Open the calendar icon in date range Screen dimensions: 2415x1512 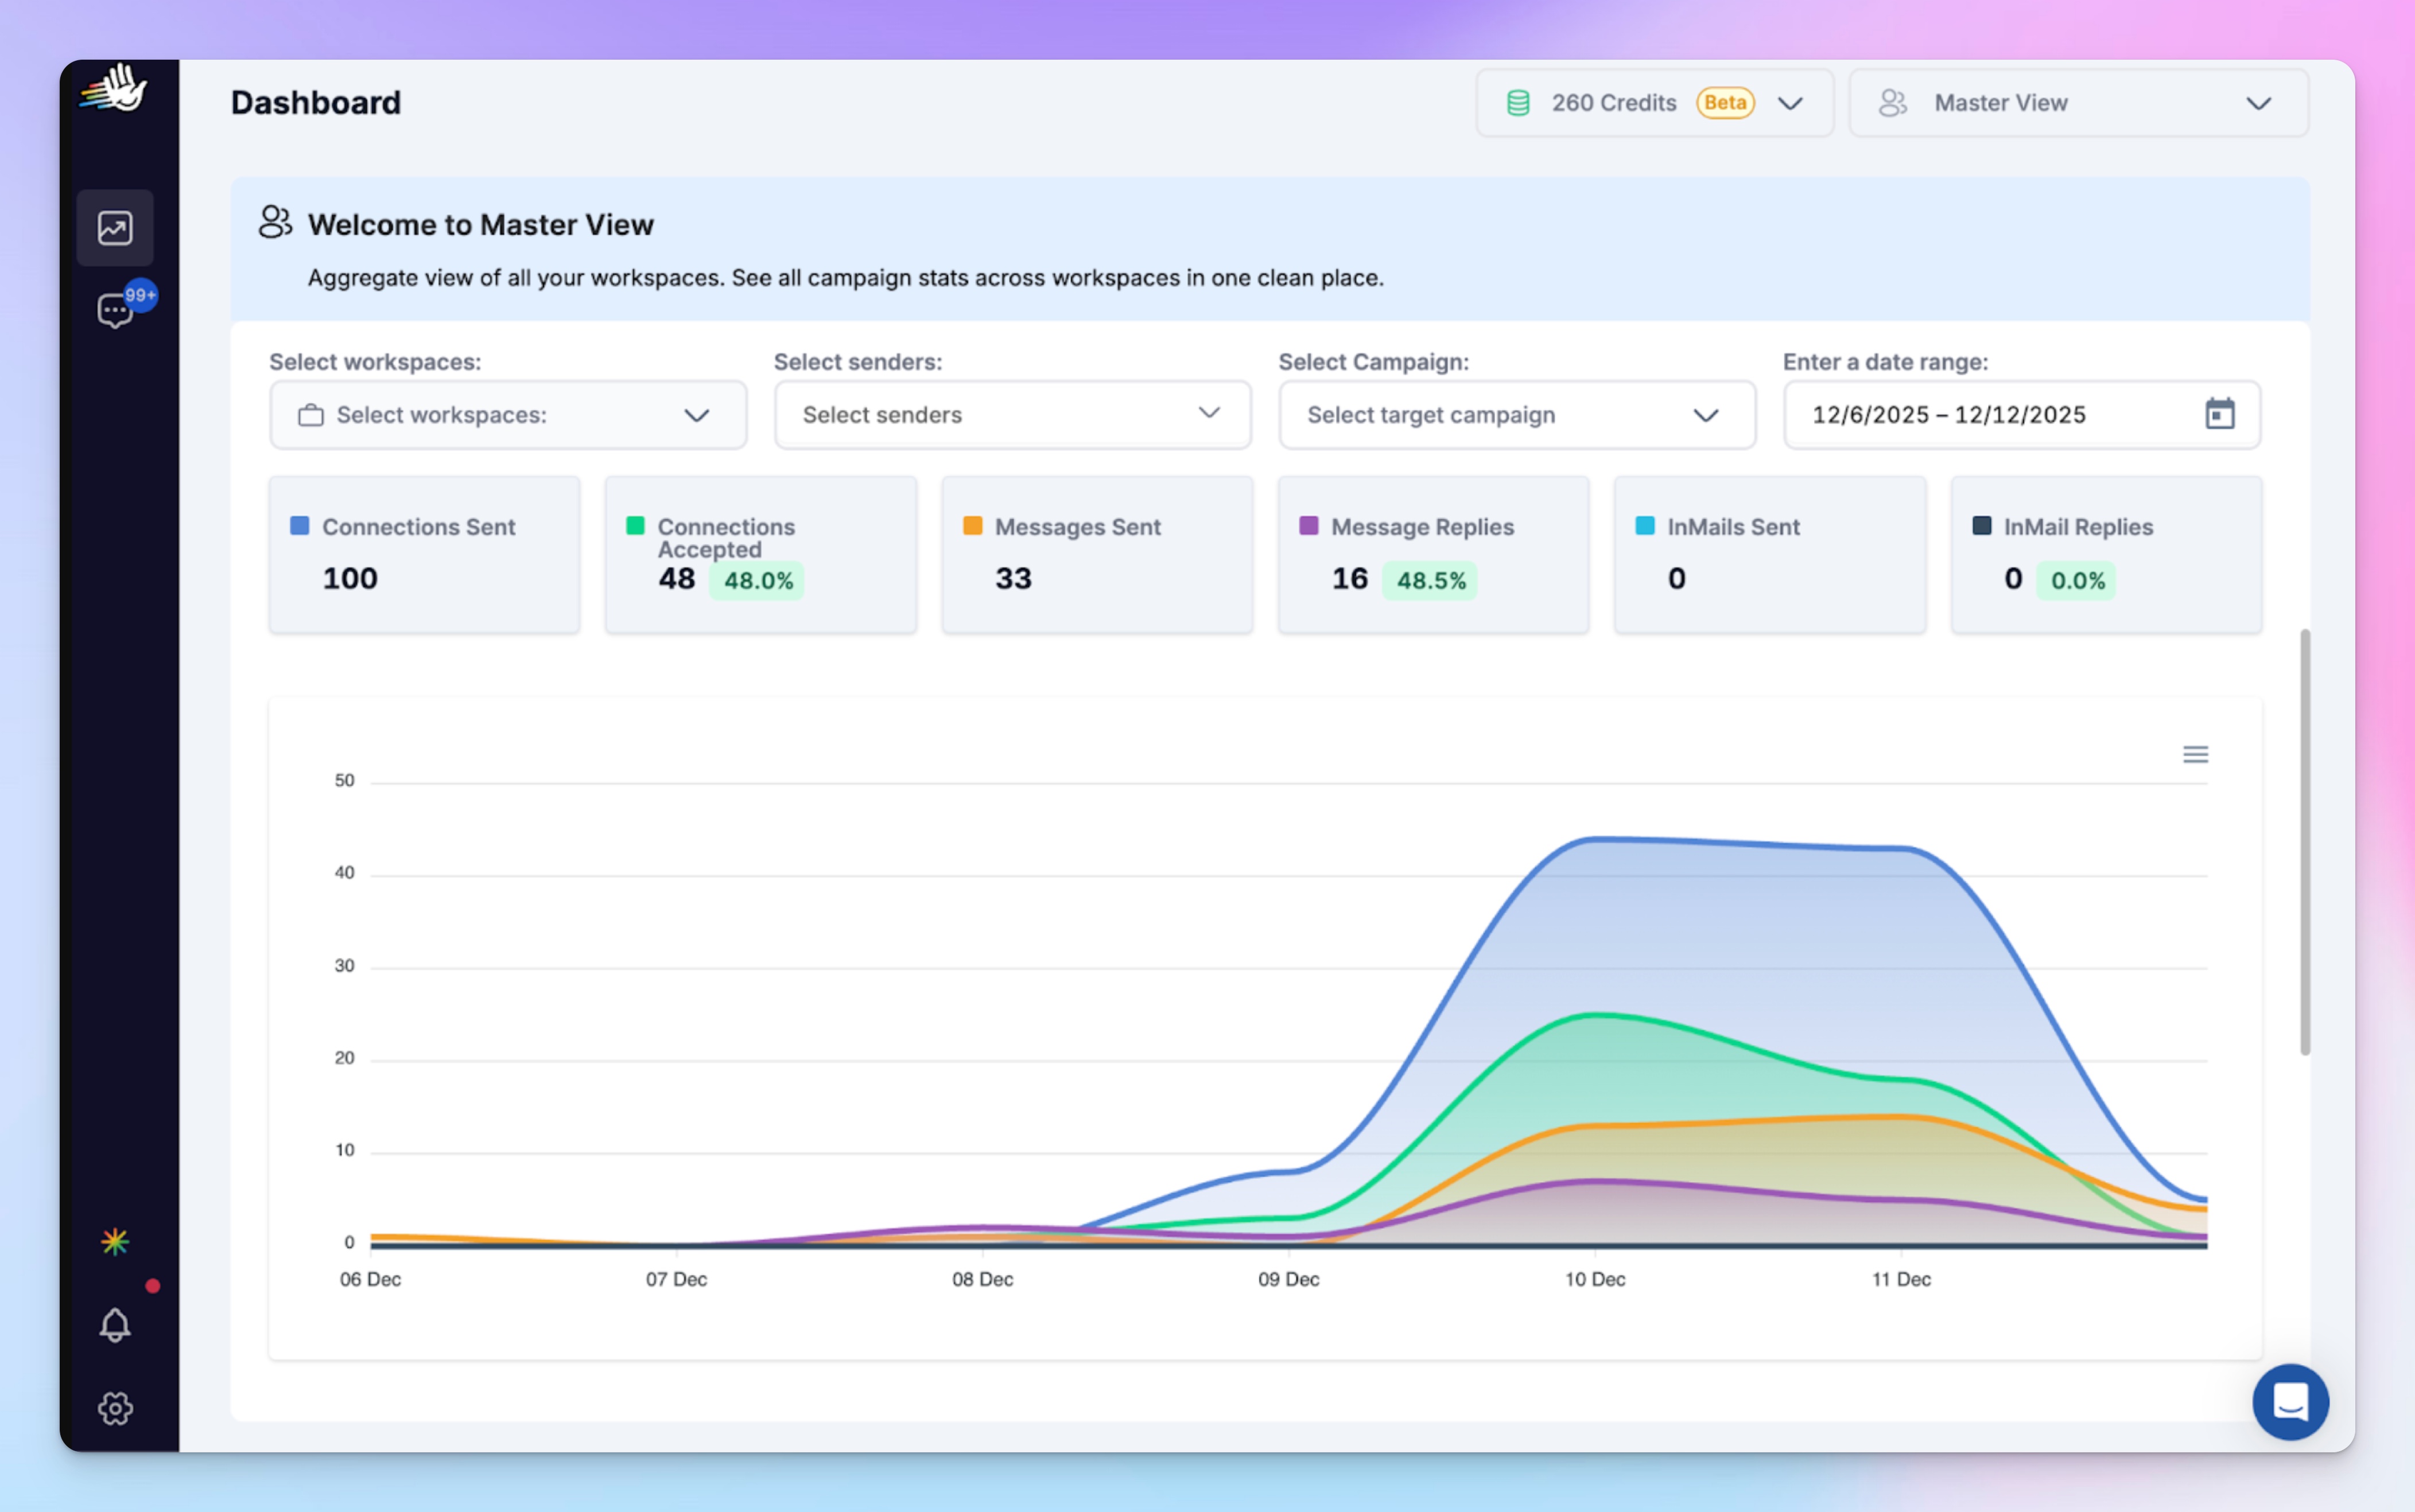(x=2219, y=414)
